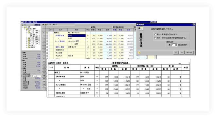
Task: Increase the change count spinner value
Action: coord(176,44)
